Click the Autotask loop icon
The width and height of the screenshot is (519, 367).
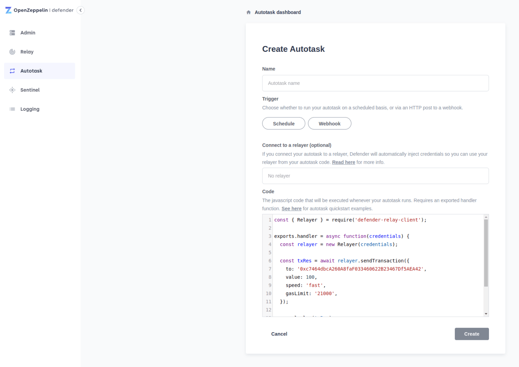(x=12, y=71)
